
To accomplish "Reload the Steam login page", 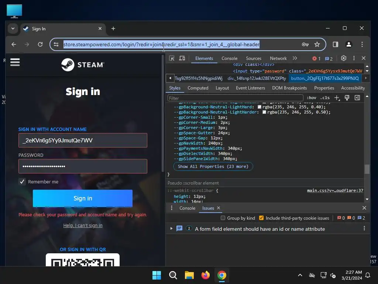I will click(x=40, y=44).
